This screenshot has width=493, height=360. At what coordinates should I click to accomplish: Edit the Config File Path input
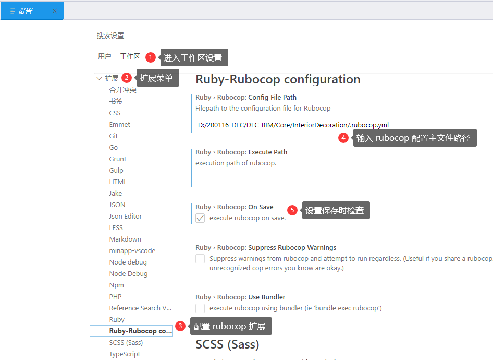[313, 125]
